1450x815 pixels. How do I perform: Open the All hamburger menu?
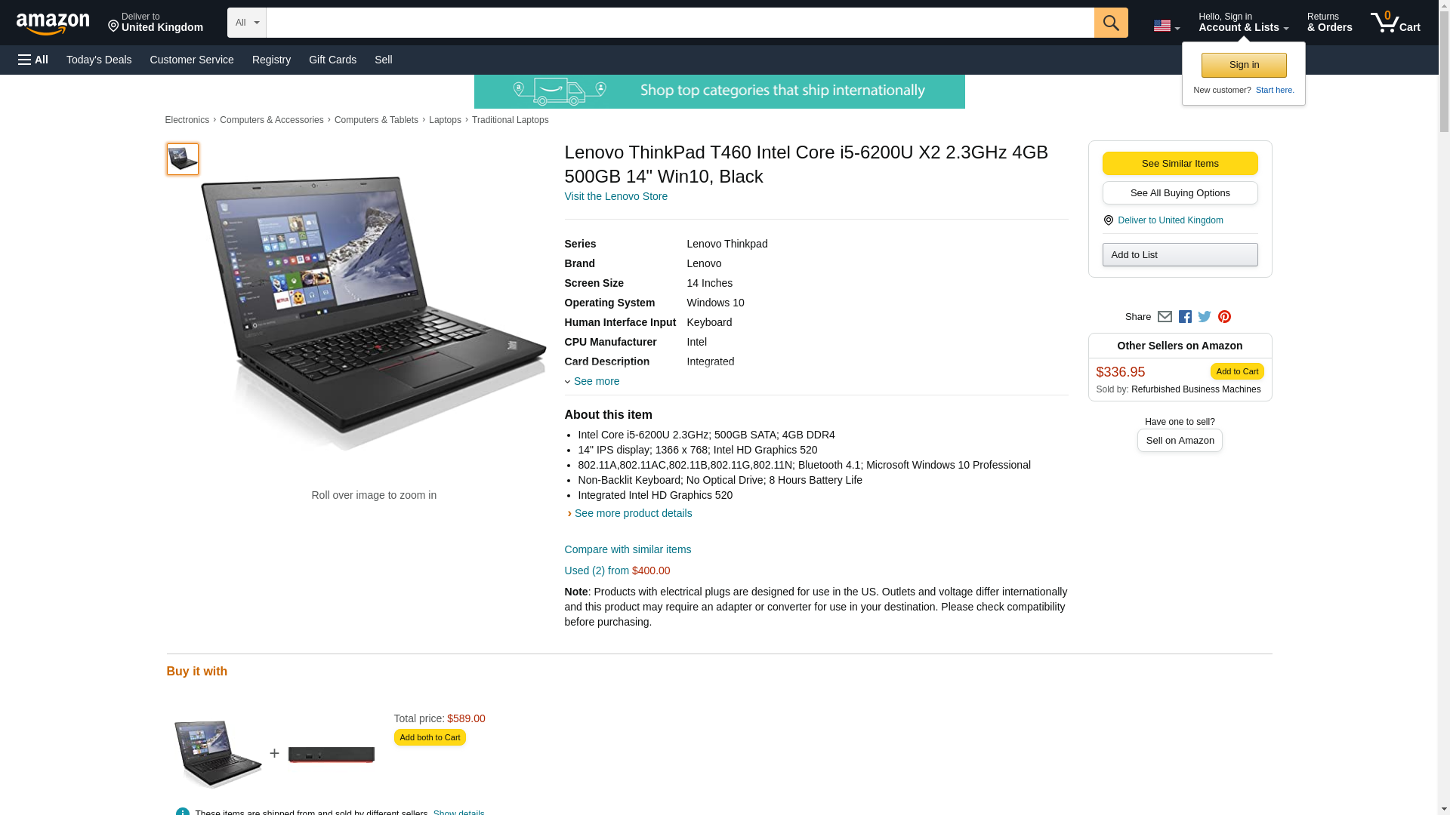point(33,60)
